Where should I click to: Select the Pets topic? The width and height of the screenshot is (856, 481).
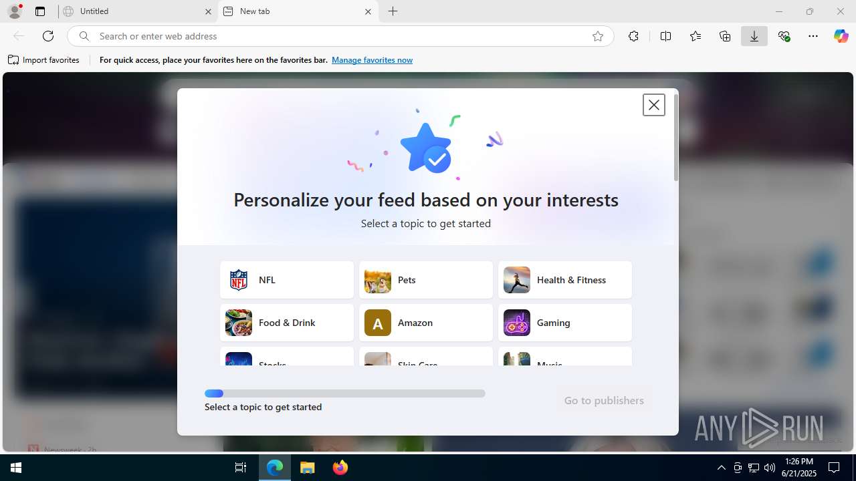coord(426,280)
